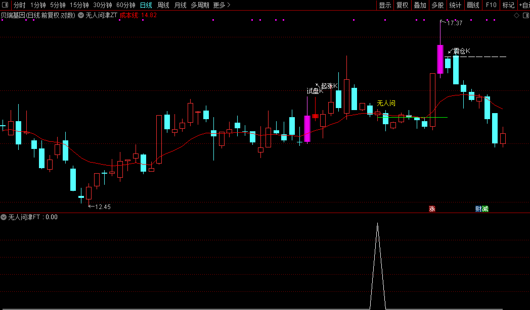Screen dimensions: 530x310
Task: Click the 12.45 low price label
Action: pyautogui.click(x=103, y=207)
